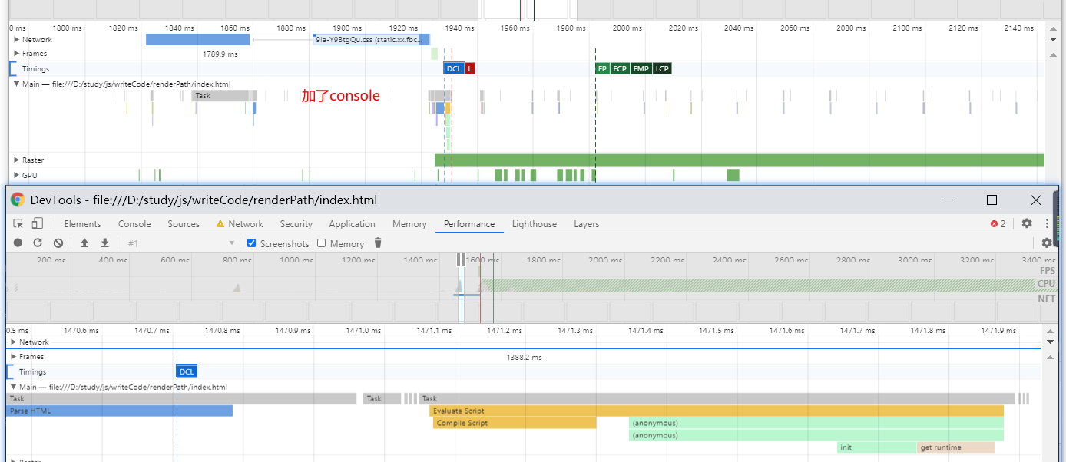Enable the Screenshots checkbox
1066x462 pixels.
pos(252,243)
